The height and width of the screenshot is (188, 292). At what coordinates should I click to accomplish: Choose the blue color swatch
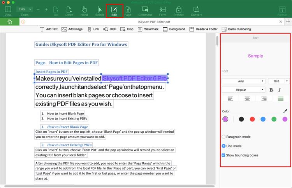263,119
